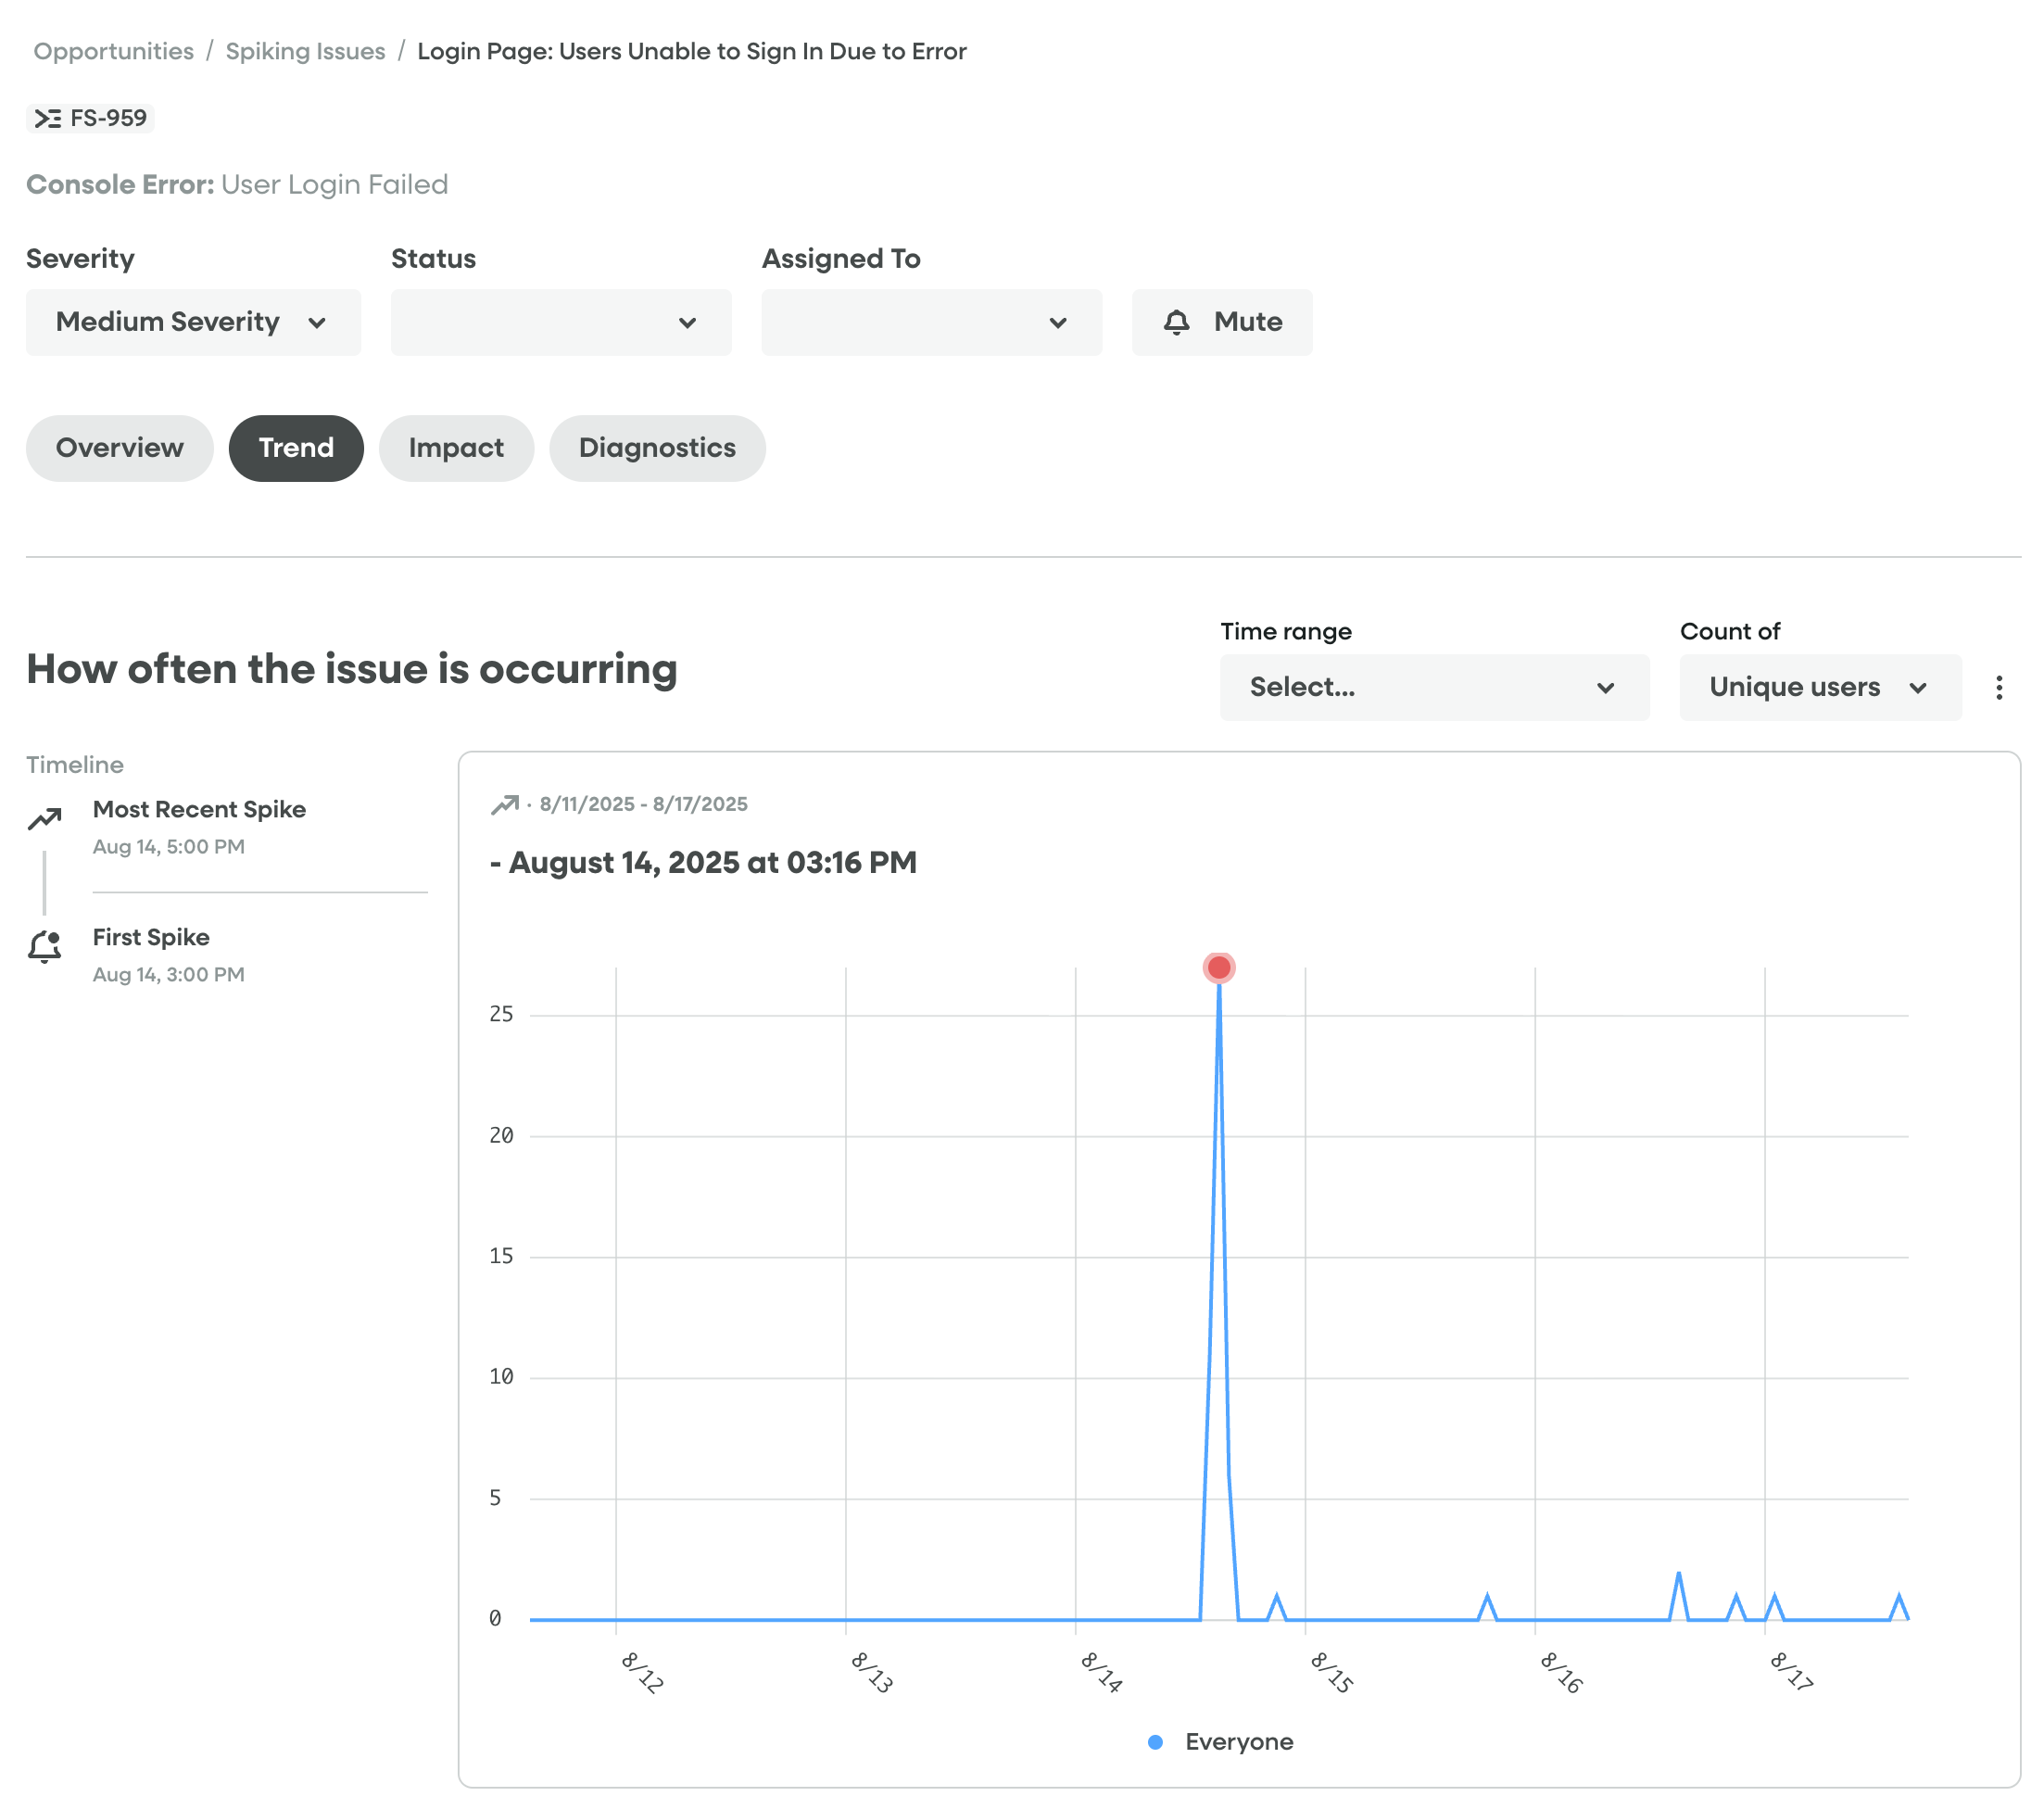Click the blue Everyone legend dot
Viewport: 2044px width, 1809px height.
(x=1155, y=1742)
